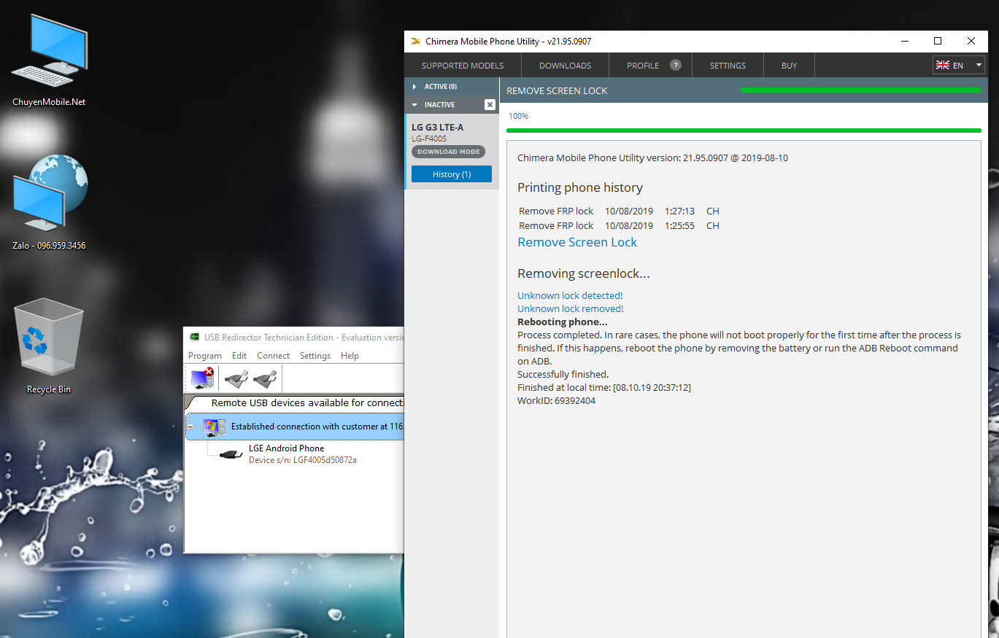Open the Recycle Bin on the desktop
This screenshot has height=638, width=999.
click(x=49, y=346)
